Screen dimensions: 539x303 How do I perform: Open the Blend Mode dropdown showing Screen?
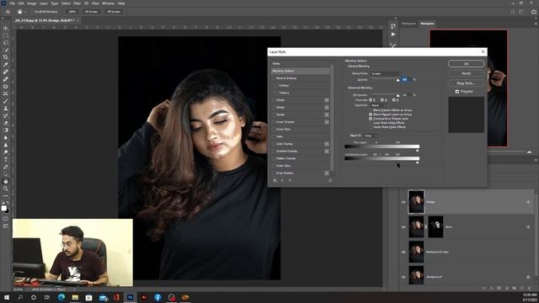pyautogui.click(x=386, y=73)
